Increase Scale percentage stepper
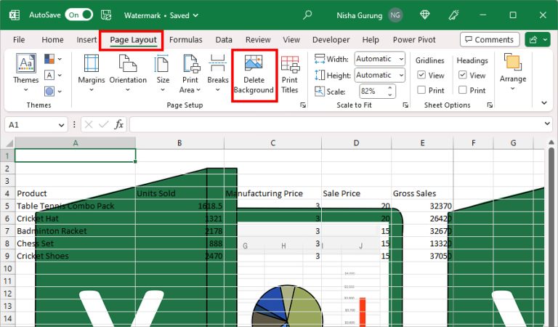Image resolution: width=558 pixels, height=327 pixels. pyautogui.click(x=390, y=87)
